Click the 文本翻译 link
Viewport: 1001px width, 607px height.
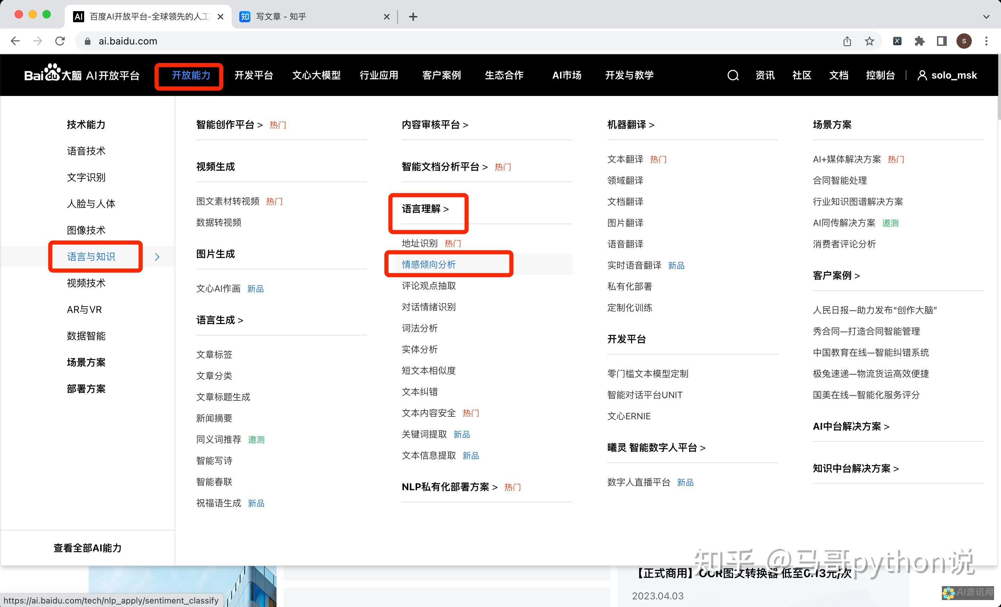625,159
